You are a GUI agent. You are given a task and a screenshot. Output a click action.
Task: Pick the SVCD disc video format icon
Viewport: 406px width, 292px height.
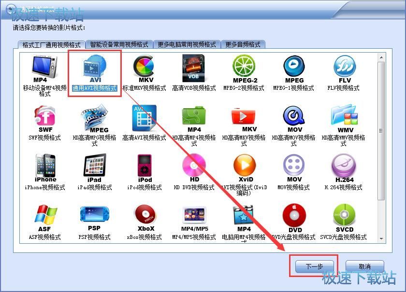pyautogui.click(x=344, y=218)
